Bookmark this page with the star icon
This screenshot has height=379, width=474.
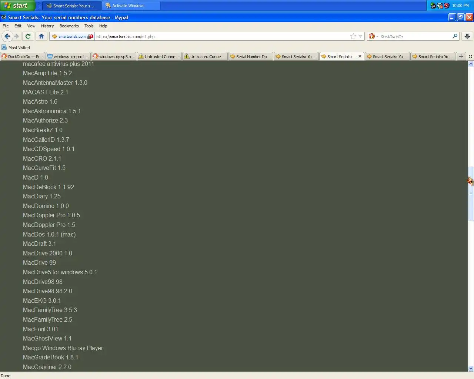(353, 36)
